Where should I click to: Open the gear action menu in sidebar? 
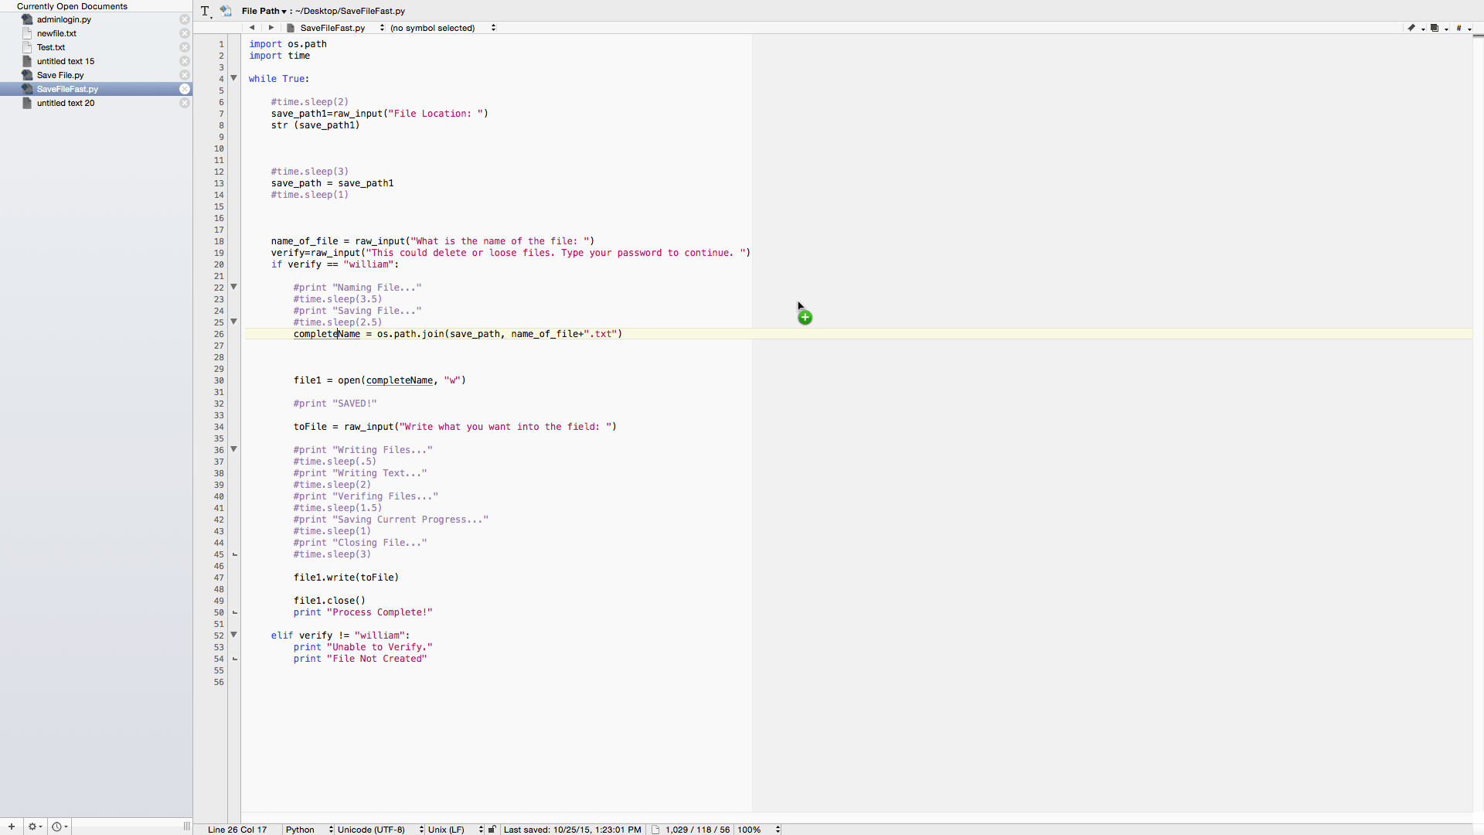tap(35, 826)
